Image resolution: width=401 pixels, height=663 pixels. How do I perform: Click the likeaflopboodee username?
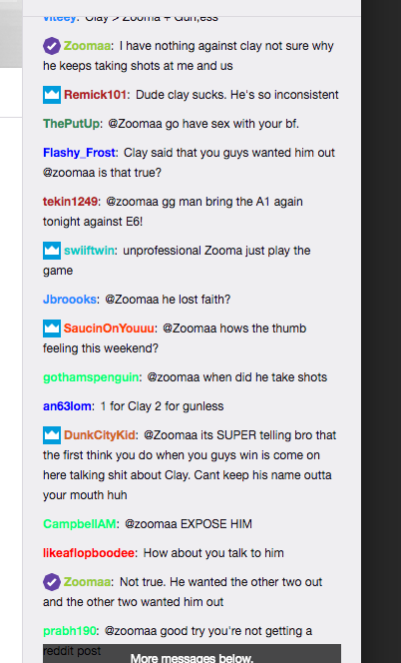[89, 553]
